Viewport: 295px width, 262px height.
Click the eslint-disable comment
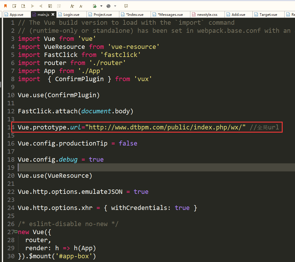pyautogui.click(x=68, y=224)
